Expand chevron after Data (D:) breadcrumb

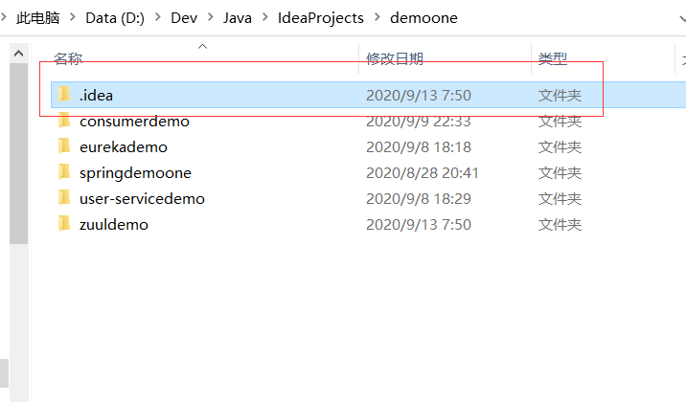[158, 17]
